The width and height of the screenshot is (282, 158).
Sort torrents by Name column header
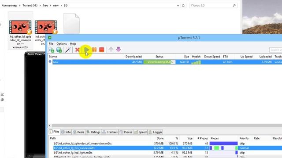53,57
